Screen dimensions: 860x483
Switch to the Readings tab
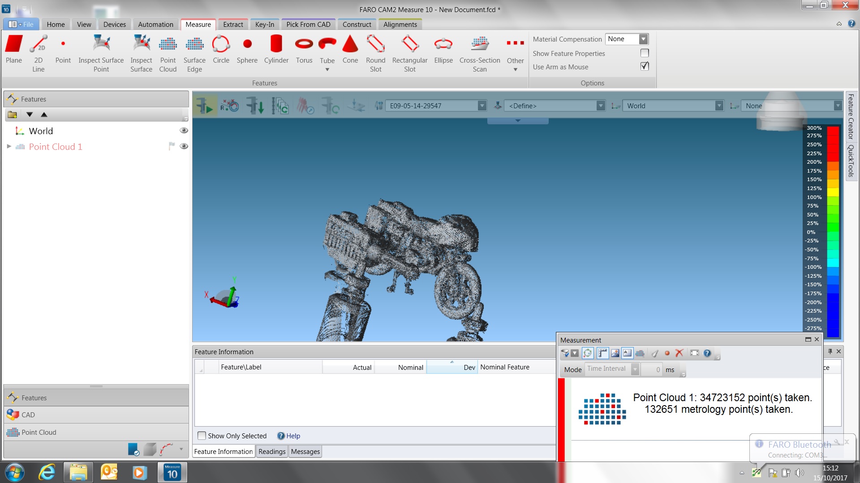272,452
